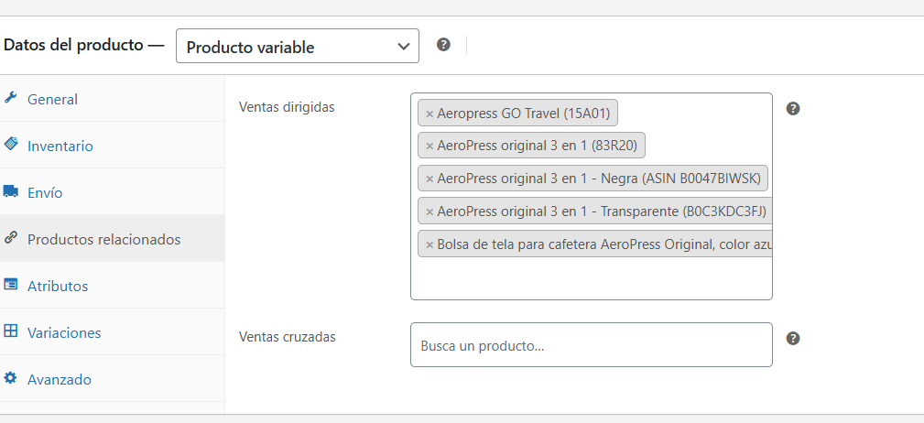Click the wrench icon next to General
The height and width of the screenshot is (423, 924).
tap(10, 99)
